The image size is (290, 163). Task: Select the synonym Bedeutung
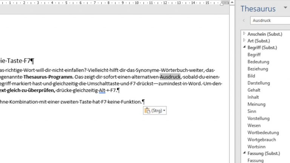coord(258,62)
